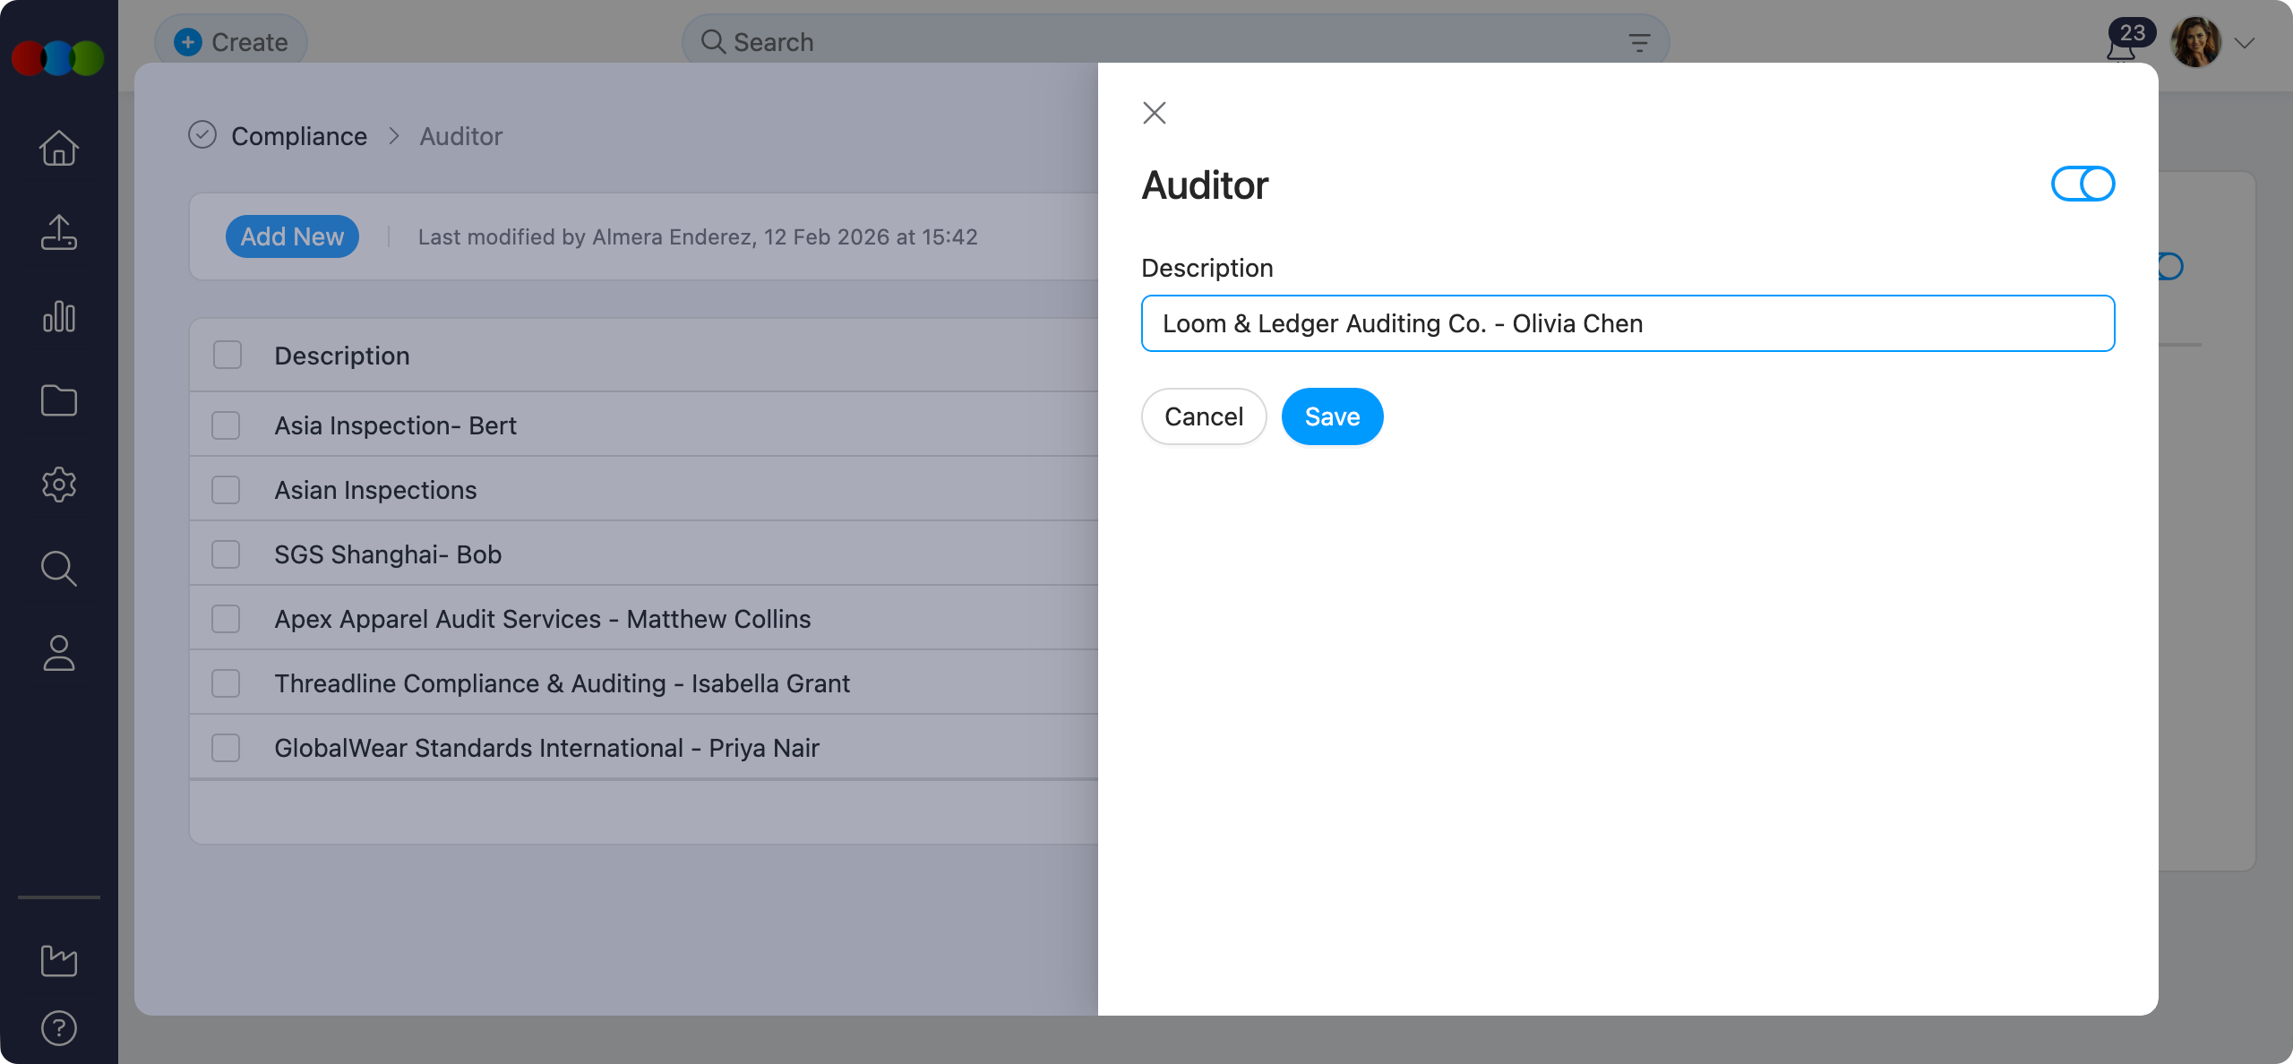
Task: Select the upload icon in sidebar
Action: 58,232
